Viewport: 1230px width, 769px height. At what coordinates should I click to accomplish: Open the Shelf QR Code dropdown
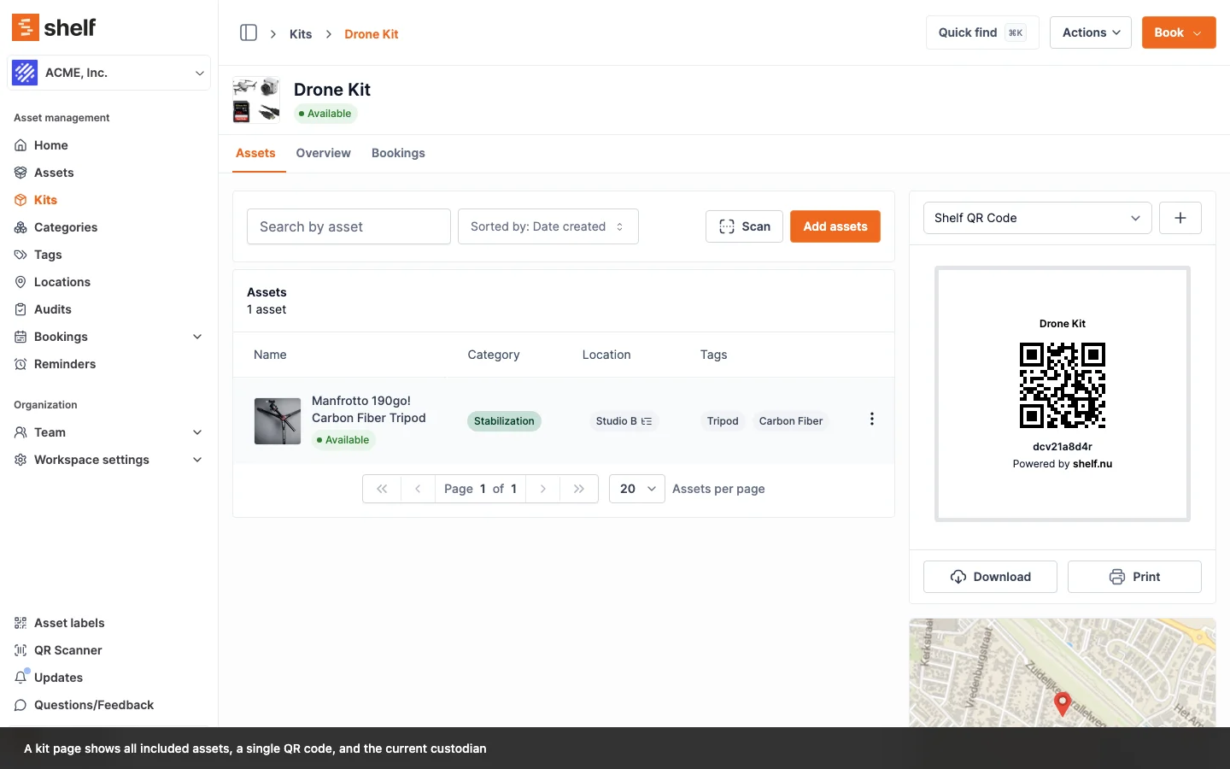pyautogui.click(x=1037, y=218)
